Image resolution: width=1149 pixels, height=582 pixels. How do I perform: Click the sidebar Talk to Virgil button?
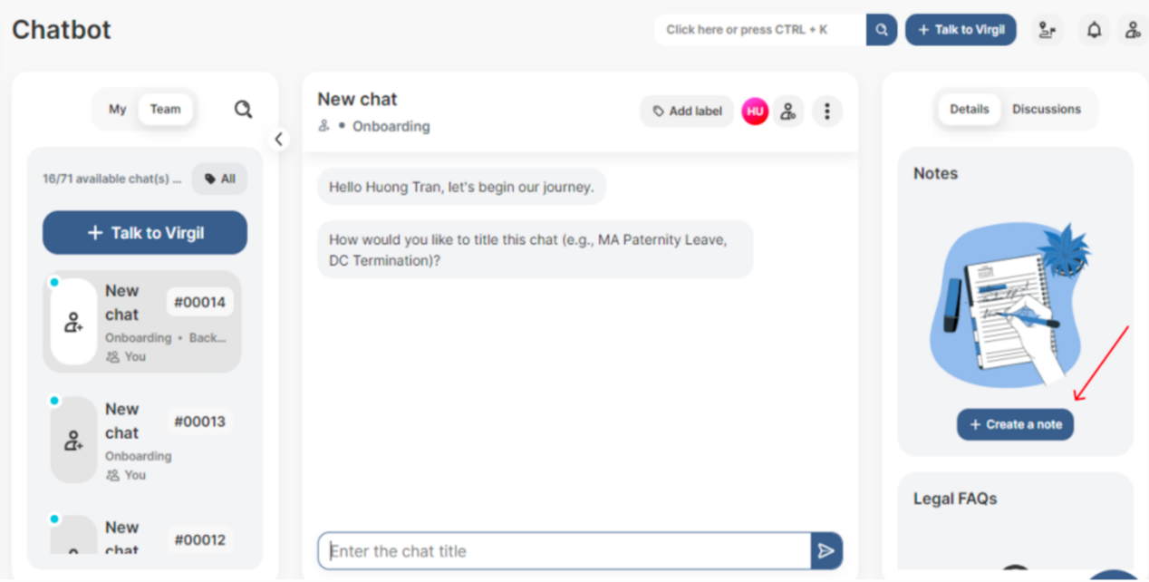pos(145,233)
